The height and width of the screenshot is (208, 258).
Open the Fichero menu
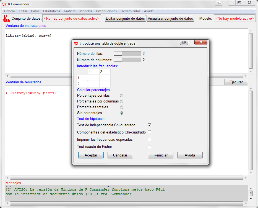tap(9, 11)
